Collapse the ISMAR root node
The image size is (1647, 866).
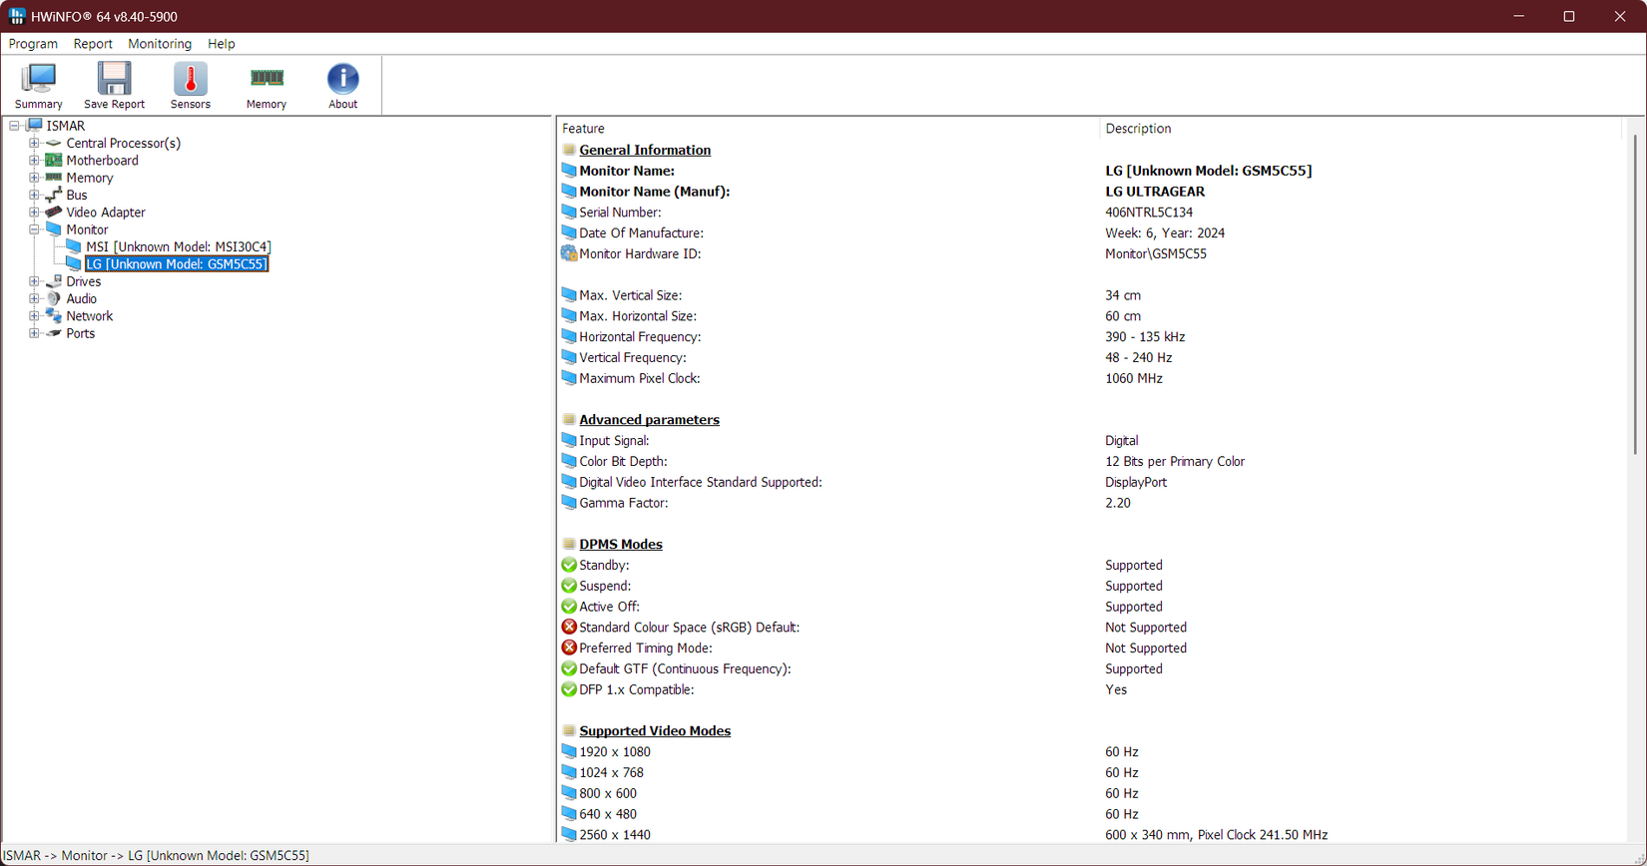coord(15,126)
